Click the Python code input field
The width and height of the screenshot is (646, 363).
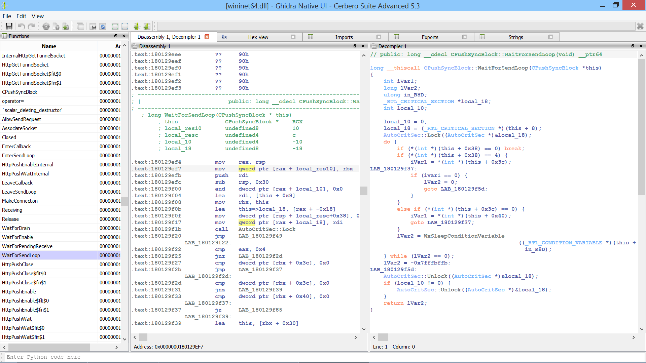point(325,357)
